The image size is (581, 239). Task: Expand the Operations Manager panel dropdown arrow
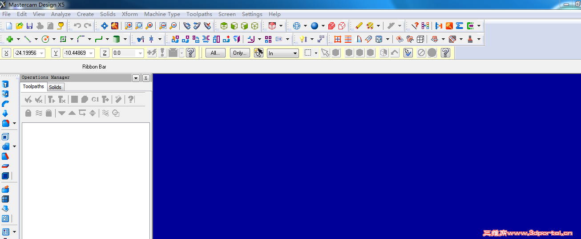point(136,78)
